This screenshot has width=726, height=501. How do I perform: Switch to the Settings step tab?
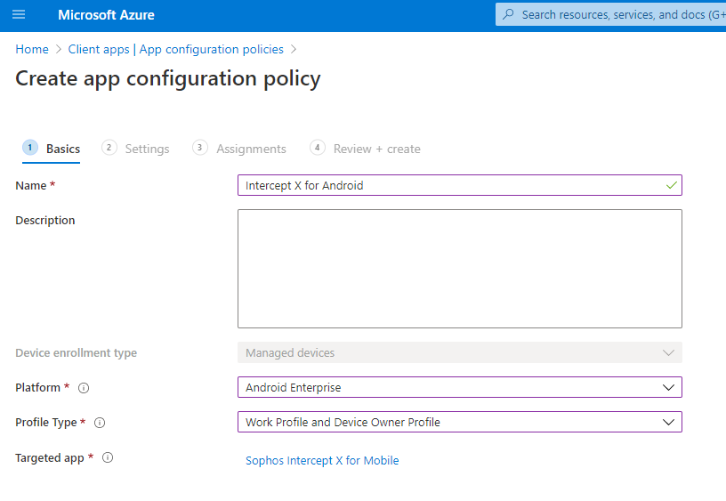135,149
